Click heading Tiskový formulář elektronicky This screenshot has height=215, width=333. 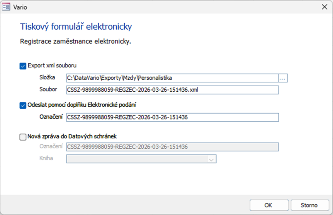click(76, 27)
